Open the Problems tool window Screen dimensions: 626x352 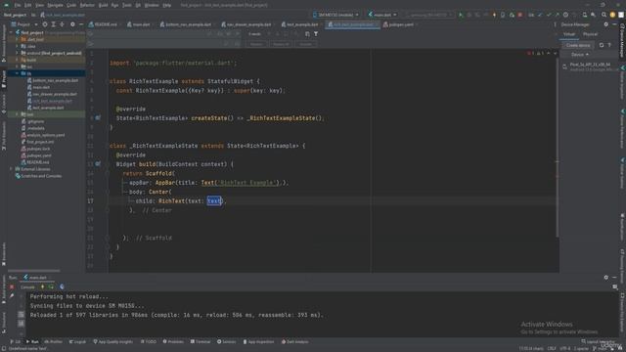[x=173, y=341]
